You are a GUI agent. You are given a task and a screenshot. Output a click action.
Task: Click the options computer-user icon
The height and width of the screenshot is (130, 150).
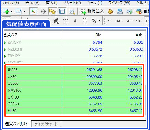(x=120, y=11)
